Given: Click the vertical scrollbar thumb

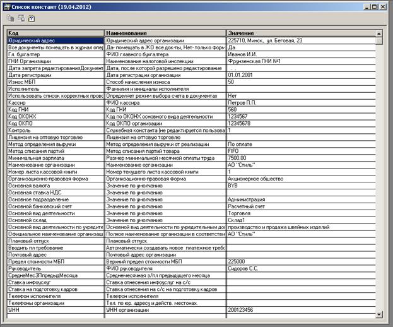Looking at the screenshot, I should tap(379, 41).
